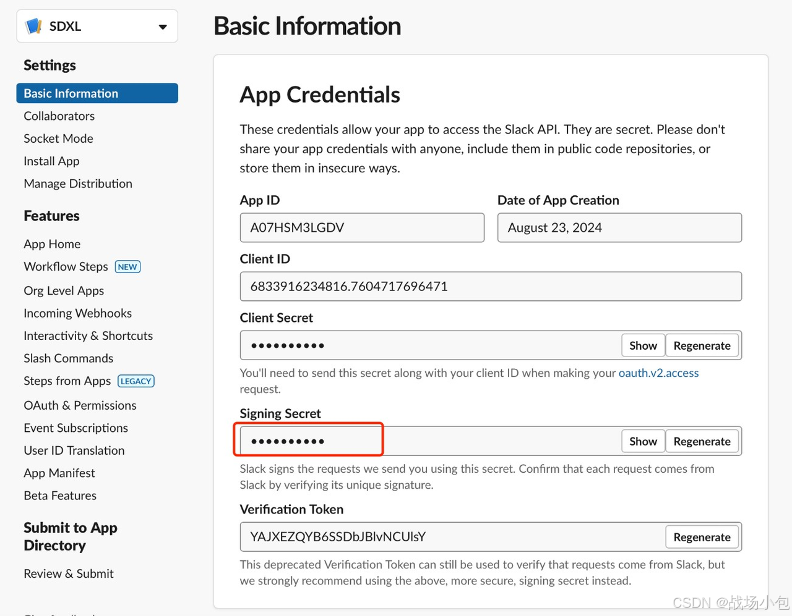The height and width of the screenshot is (616, 792).
Task: Click the Date of App Creation field
Action: click(619, 228)
